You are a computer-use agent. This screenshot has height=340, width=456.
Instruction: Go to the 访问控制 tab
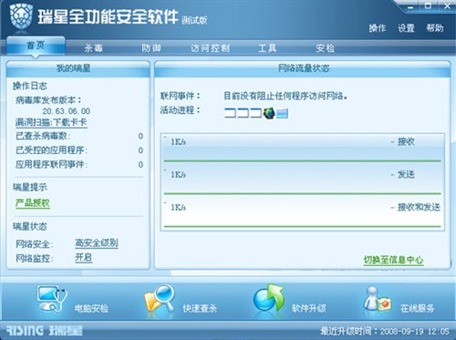210,48
